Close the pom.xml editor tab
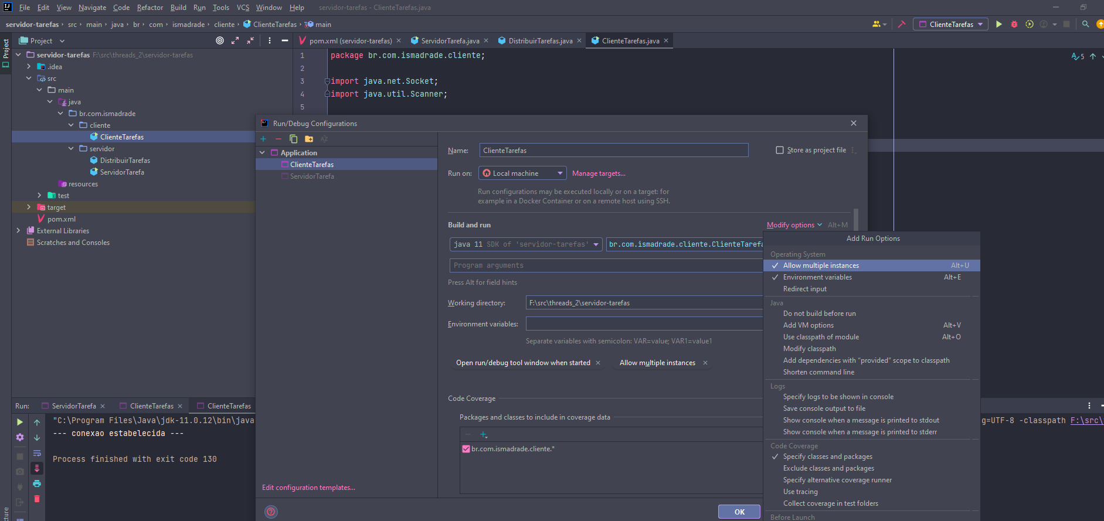1104x521 pixels. click(x=399, y=40)
